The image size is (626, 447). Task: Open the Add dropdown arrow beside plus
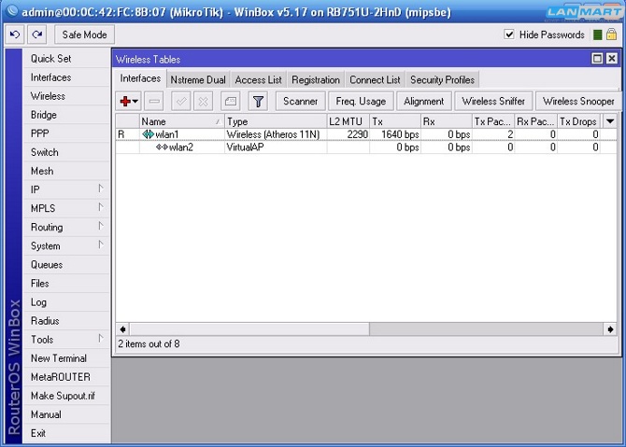[135, 102]
